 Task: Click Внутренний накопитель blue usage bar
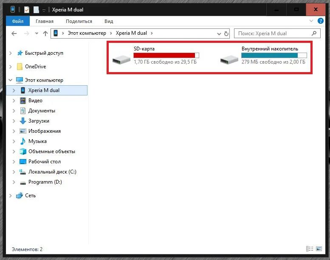[x=274, y=56]
